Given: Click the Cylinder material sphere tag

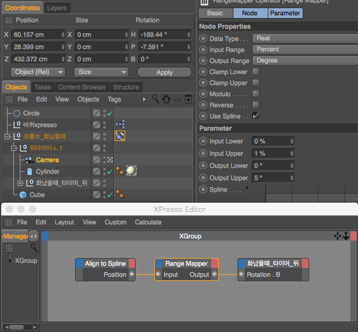Looking at the screenshot, I should coord(132,171).
